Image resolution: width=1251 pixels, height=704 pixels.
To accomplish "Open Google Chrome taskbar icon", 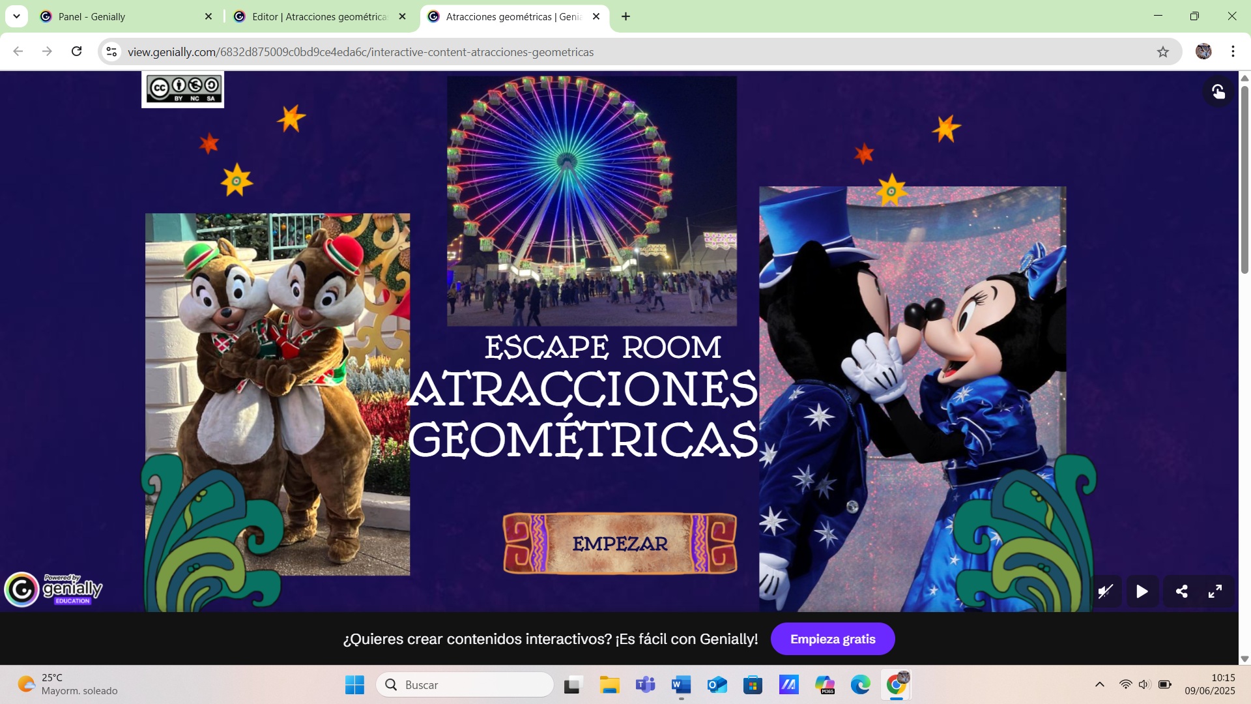I will 897,684.
